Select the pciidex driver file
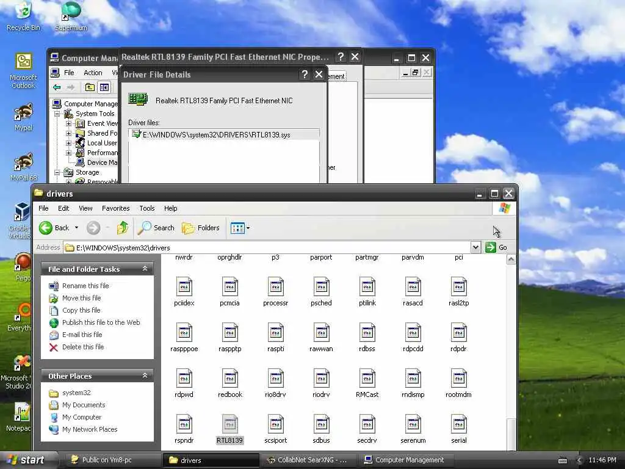Screen dimensions: 625x469 184,291
